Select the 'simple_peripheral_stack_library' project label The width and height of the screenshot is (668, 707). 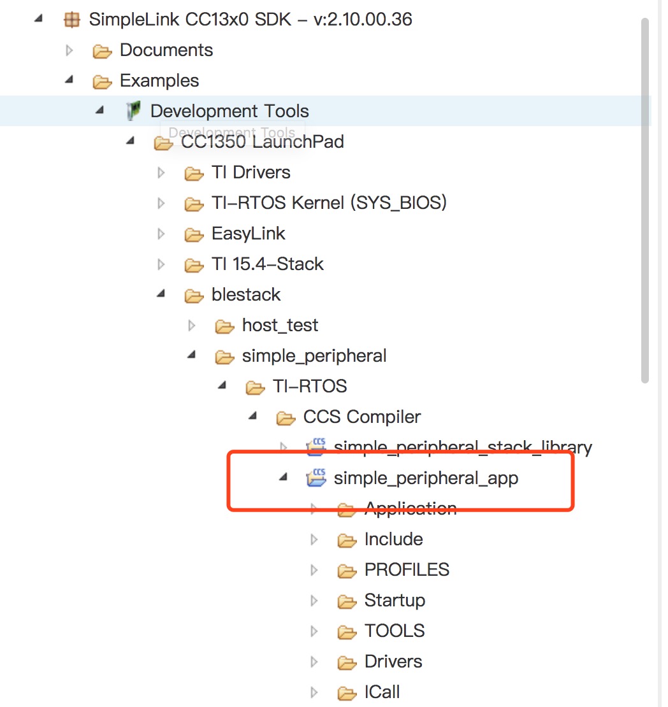point(463,447)
